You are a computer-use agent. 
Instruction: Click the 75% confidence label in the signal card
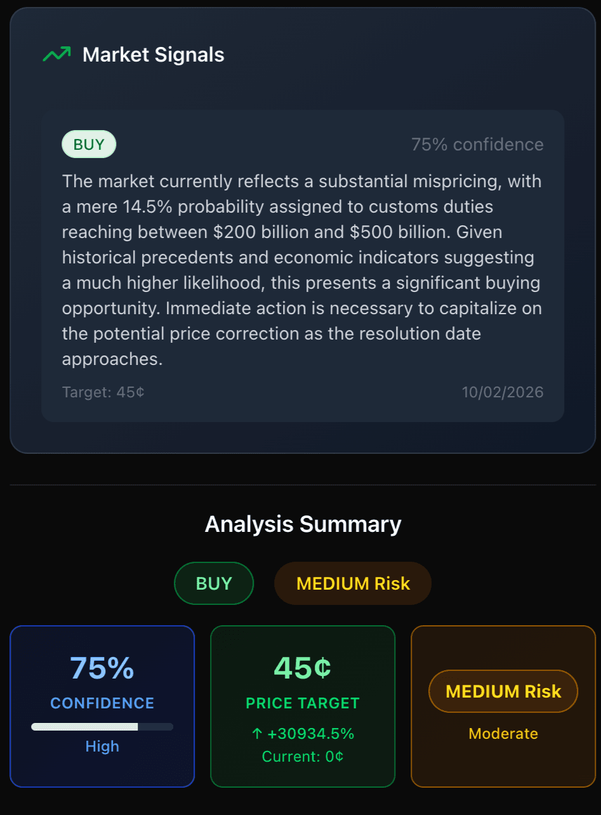click(477, 144)
